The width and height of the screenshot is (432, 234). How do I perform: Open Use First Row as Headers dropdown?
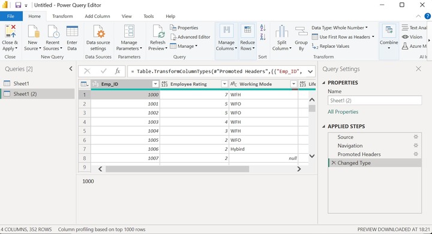(343, 37)
